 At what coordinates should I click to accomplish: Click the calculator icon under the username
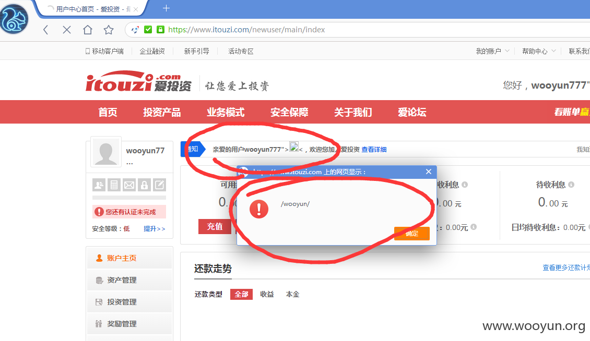coord(114,185)
